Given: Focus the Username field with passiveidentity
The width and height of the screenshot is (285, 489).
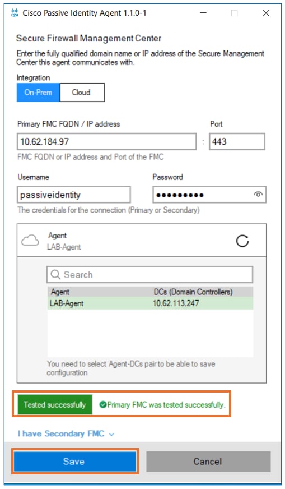Looking at the screenshot, I should point(74,195).
